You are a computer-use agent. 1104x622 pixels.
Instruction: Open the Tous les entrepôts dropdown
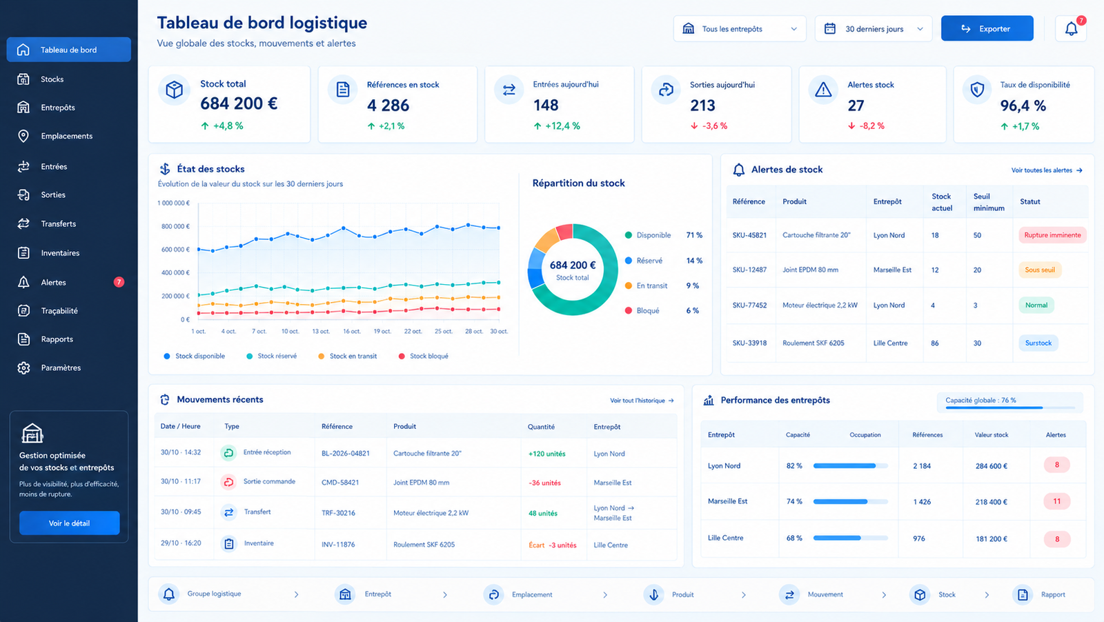click(x=740, y=29)
